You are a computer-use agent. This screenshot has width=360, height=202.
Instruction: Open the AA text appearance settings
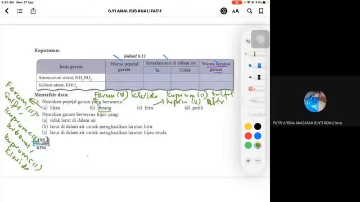click(236, 11)
